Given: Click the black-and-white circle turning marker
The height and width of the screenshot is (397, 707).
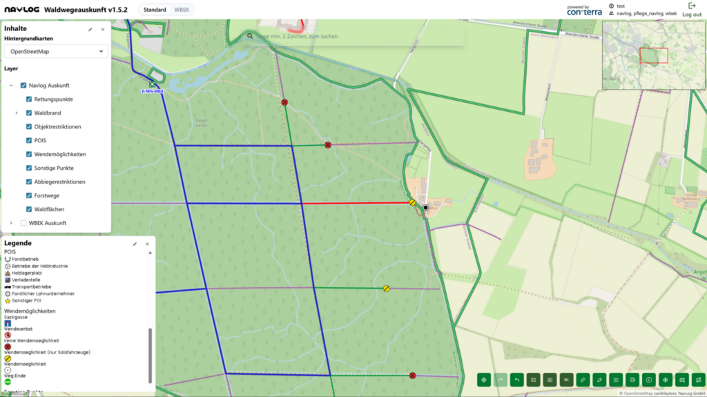Looking at the screenshot, I should click(425, 208).
